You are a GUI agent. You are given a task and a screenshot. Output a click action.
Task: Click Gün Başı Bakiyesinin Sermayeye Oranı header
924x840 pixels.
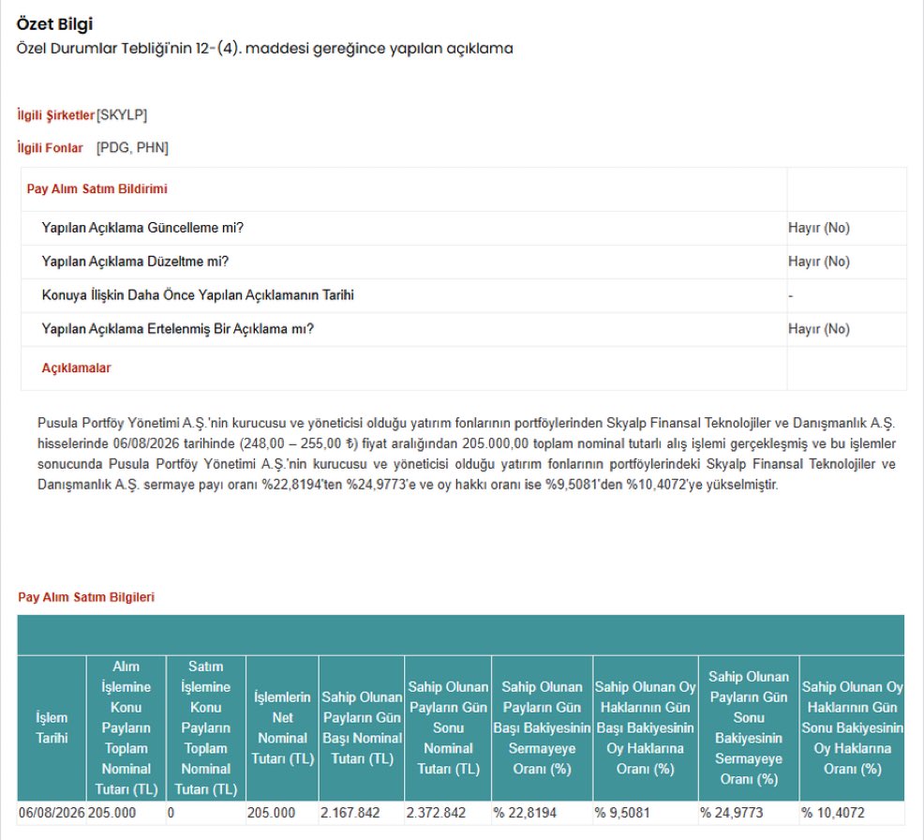pyautogui.click(x=543, y=728)
